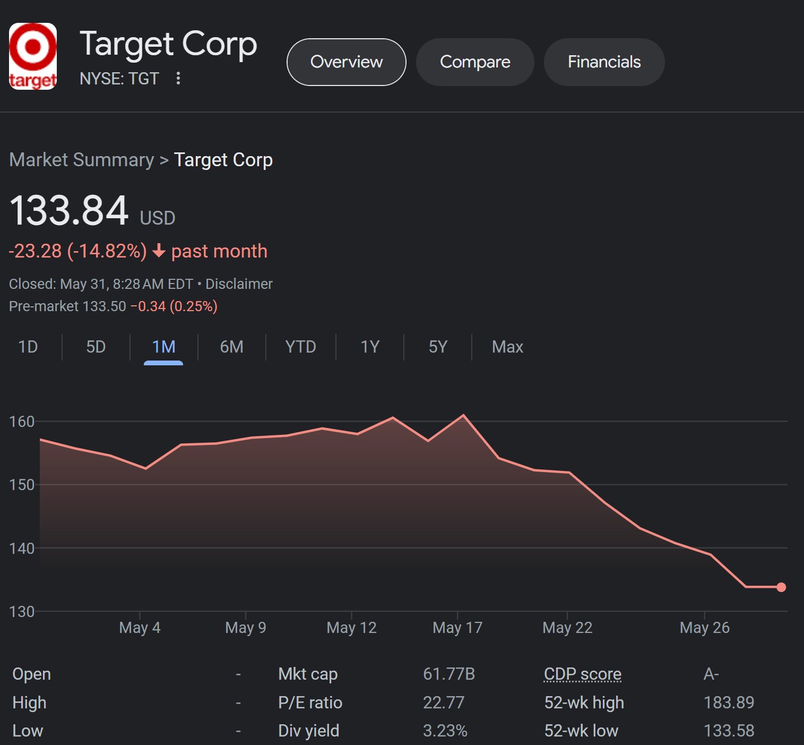Show the Max chart range
Screen dimensions: 804x745
tap(507, 347)
